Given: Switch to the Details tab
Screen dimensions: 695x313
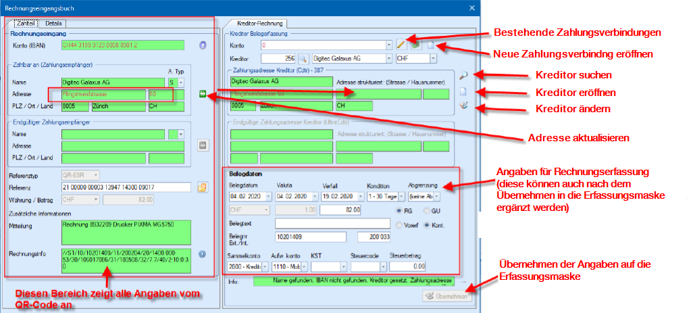Looking at the screenshot, I should pyautogui.click(x=53, y=24).
